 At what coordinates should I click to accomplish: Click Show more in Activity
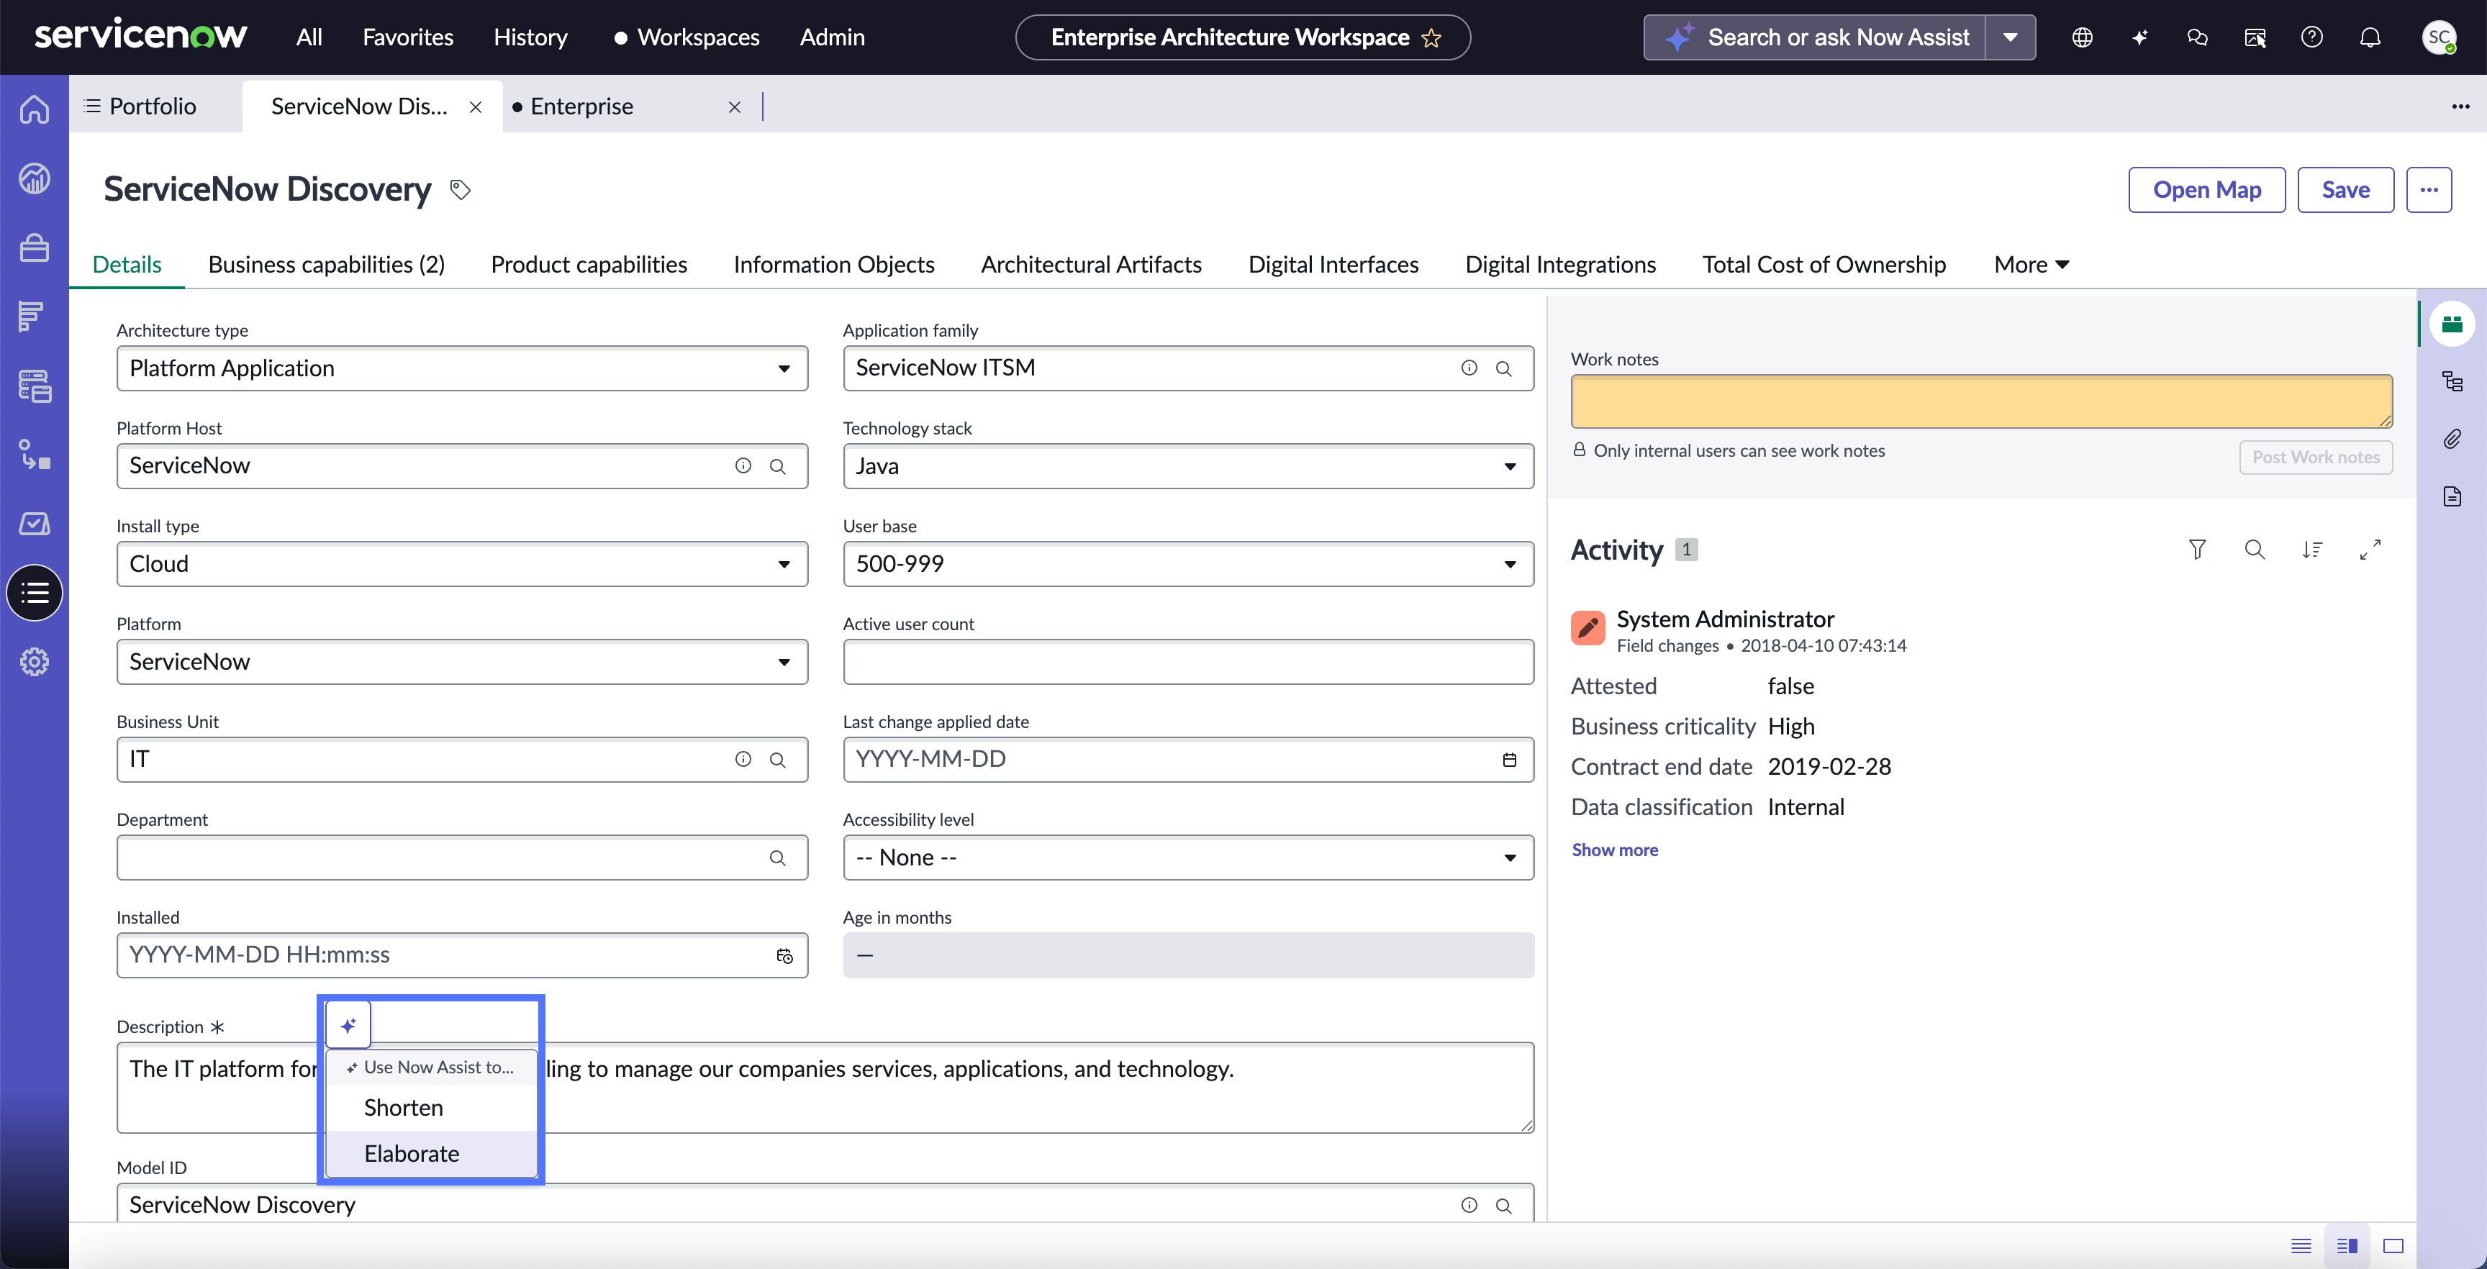point(1614,849)
